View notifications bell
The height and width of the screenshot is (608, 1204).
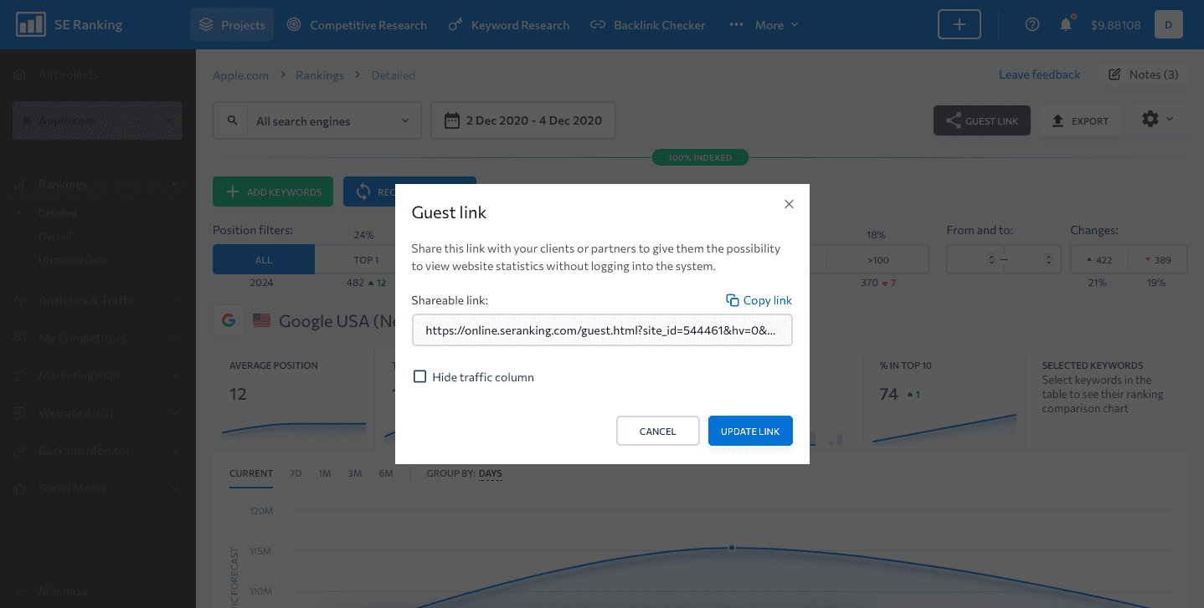click(x=1066, y=24)
